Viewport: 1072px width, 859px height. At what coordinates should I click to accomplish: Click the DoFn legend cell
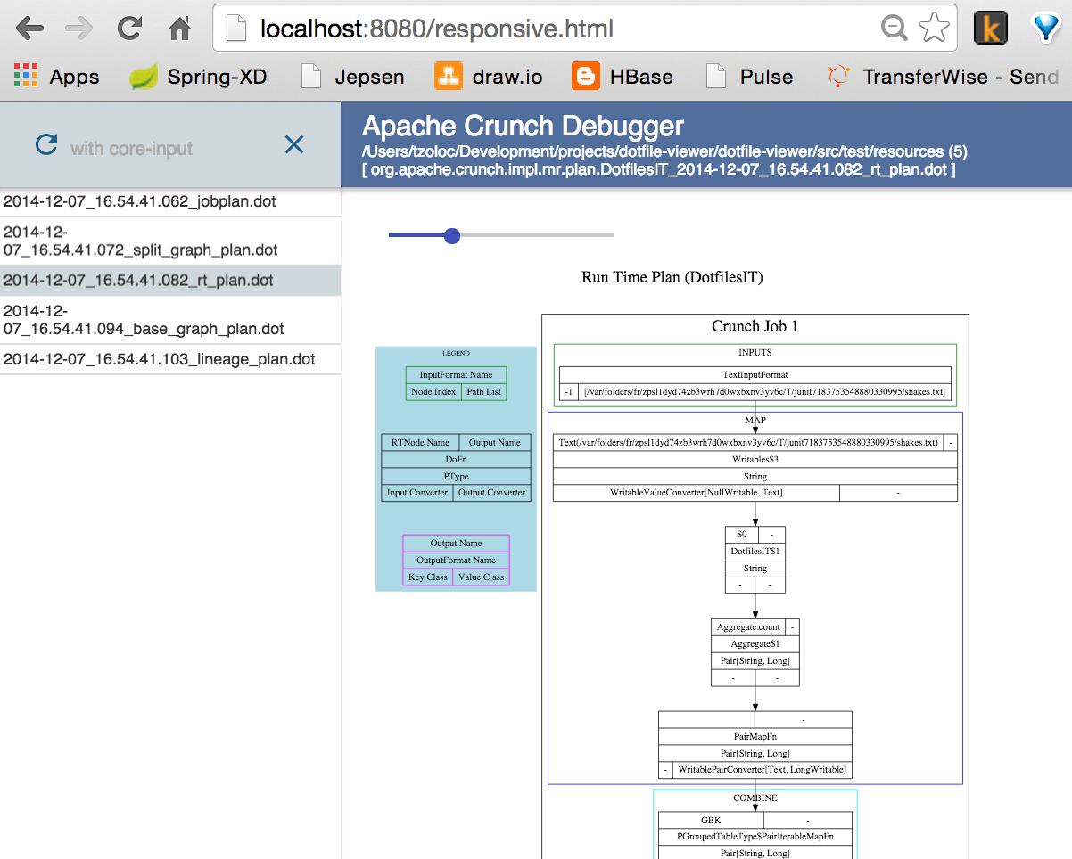(456, 460)
